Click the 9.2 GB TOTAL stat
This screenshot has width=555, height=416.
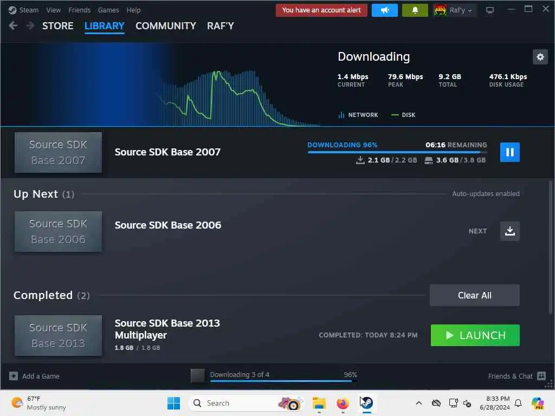(x=449, y=80)
